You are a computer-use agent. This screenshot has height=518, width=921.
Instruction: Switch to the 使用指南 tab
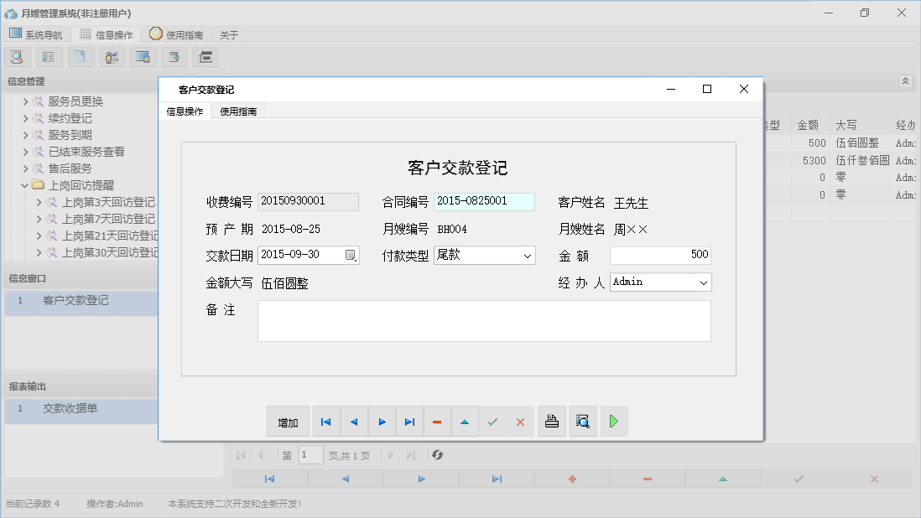coord(237,110)
